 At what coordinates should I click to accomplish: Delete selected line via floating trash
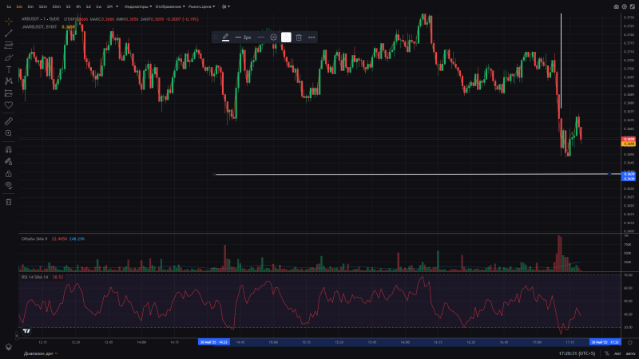299,37
